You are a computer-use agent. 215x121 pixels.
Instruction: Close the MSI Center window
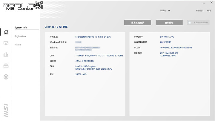[211, 2]
